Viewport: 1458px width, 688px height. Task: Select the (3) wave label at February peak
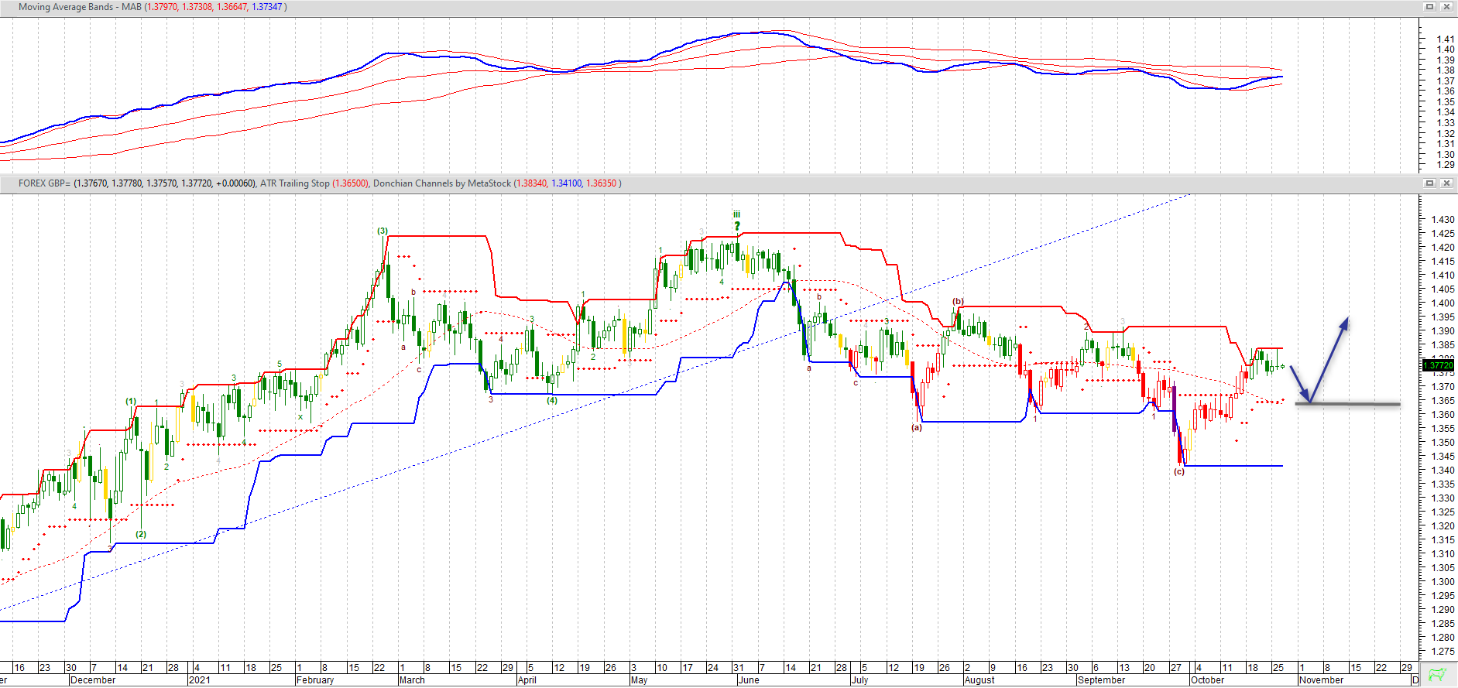[383, 231]
